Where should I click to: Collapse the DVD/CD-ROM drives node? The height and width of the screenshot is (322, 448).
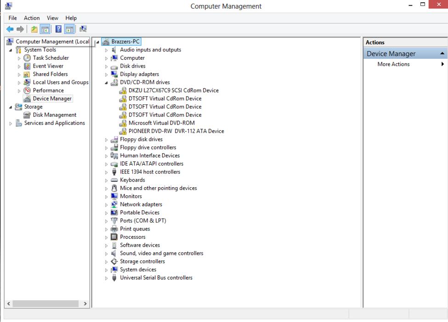[107, 83]
